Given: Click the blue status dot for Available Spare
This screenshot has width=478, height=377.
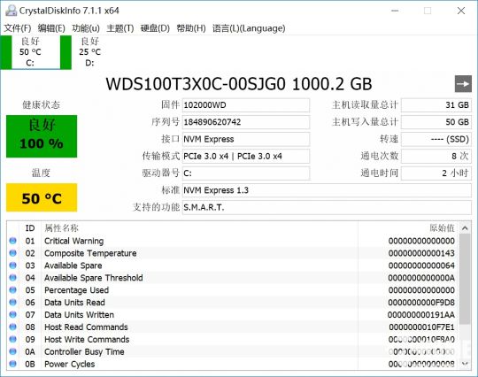Looking at the screenshot, I should tap(12, 265).
